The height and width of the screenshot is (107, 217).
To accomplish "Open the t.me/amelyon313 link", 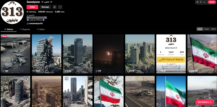I will pyautogui.click(x=36, y=23).
